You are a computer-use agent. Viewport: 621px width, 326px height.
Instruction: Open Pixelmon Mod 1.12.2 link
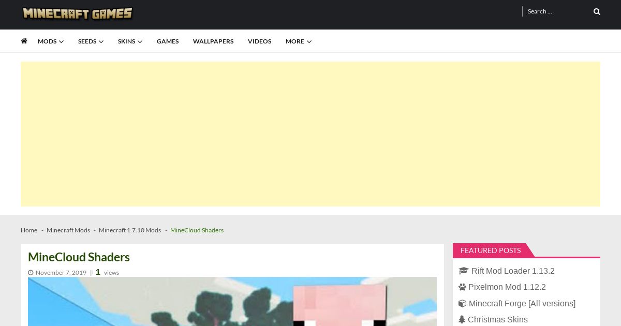coord(507,287)
